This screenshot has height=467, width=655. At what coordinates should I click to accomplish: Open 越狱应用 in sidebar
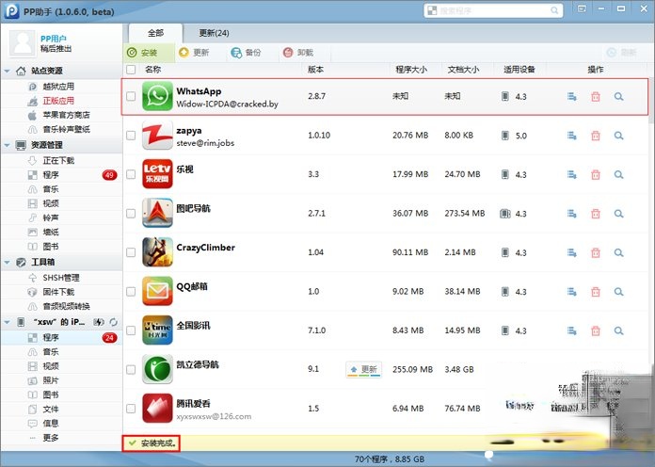(58, 87)
